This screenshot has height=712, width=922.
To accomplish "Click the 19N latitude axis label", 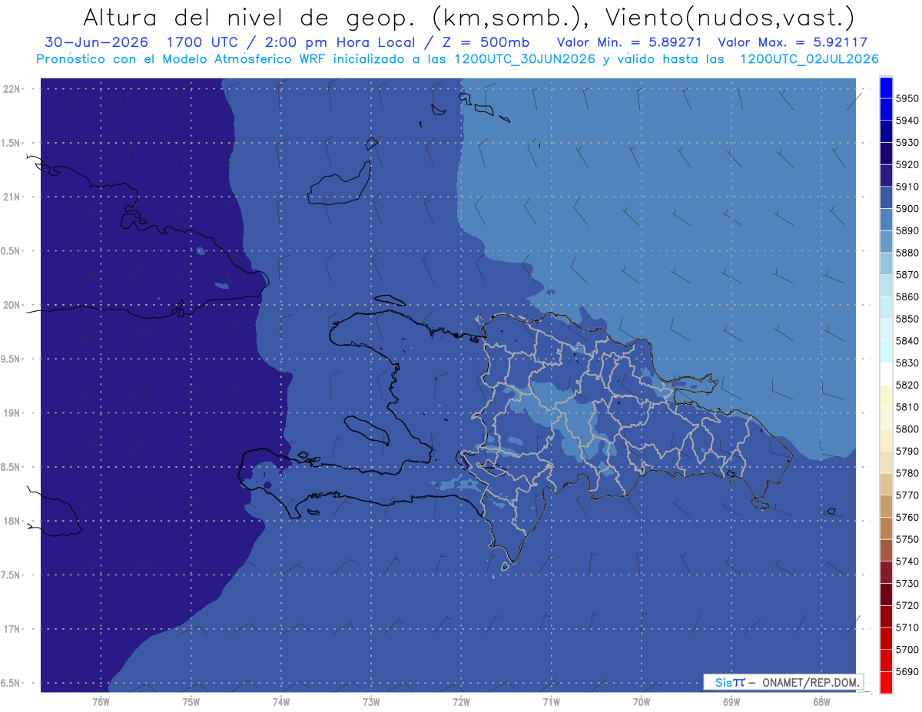I will (x=11, y=413).
